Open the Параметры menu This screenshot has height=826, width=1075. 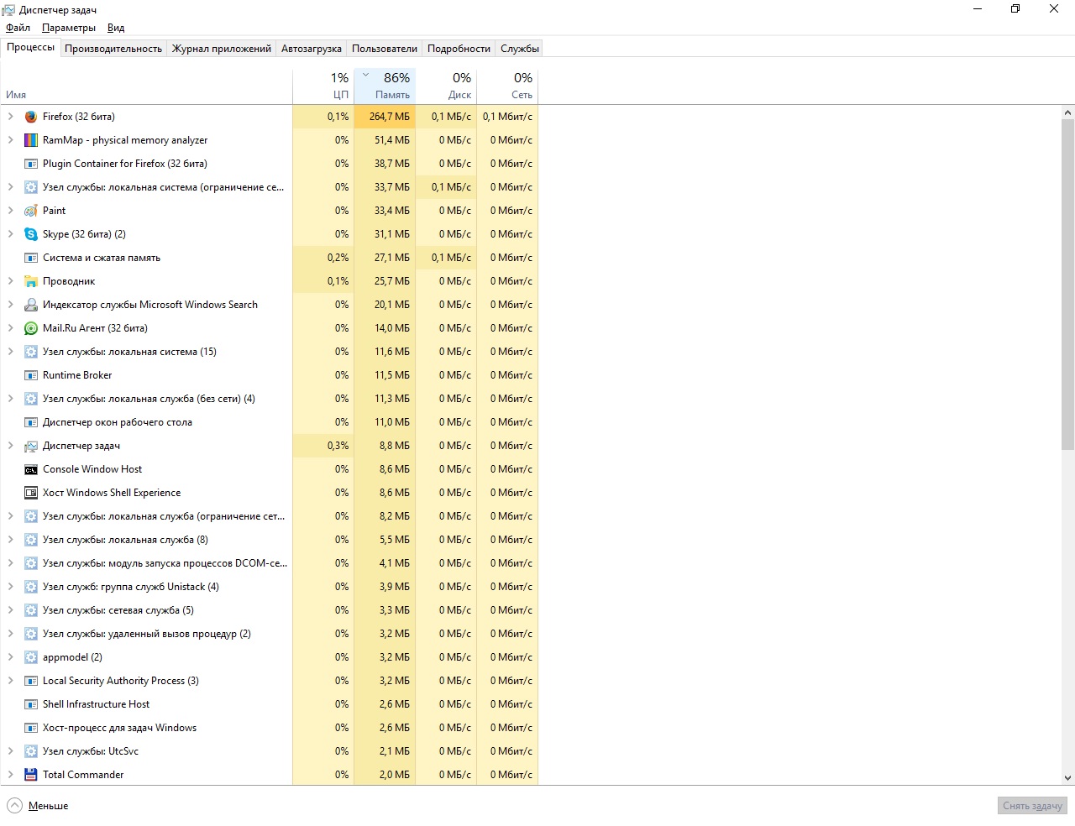click(69, 28)
